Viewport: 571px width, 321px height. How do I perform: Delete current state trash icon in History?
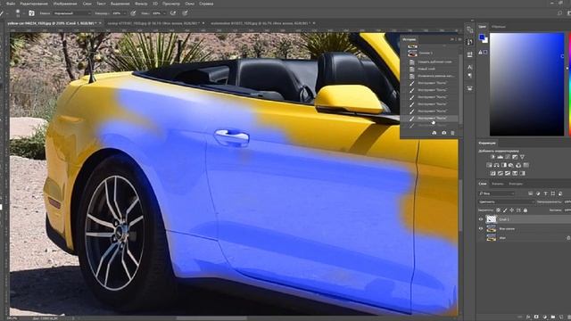(452, 133)
